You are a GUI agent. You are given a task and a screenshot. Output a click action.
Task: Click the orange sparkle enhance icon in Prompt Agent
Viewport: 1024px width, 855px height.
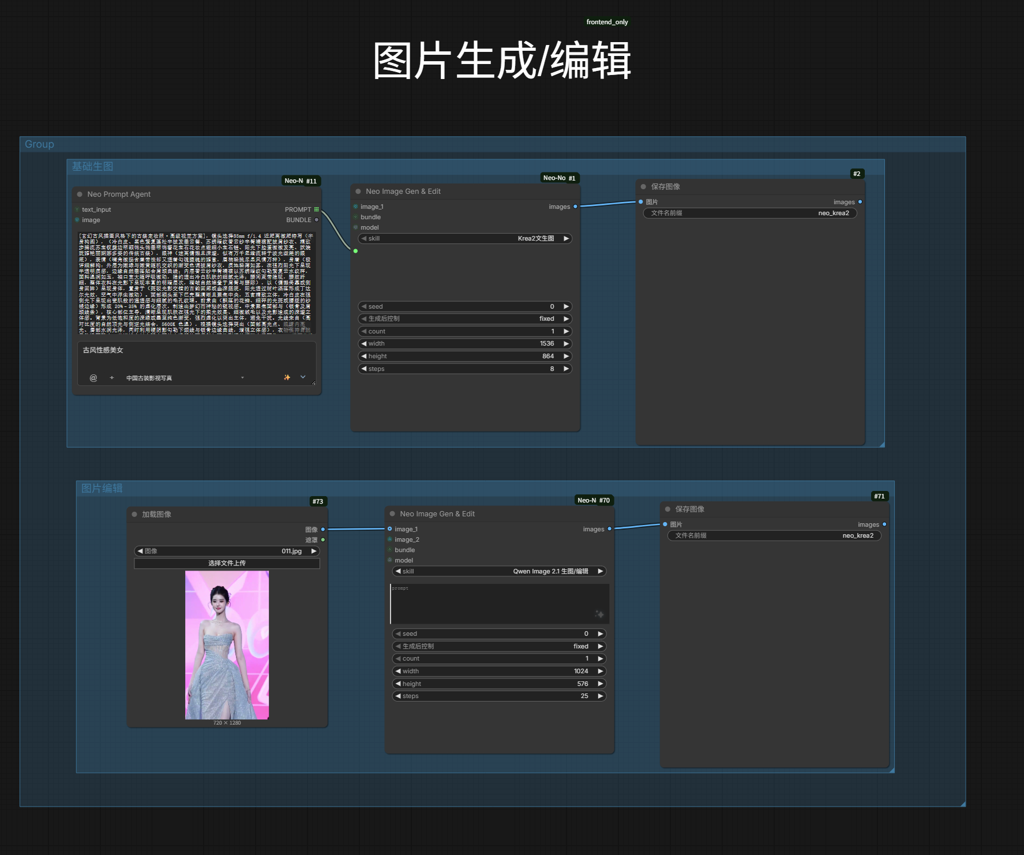[287, 377]
